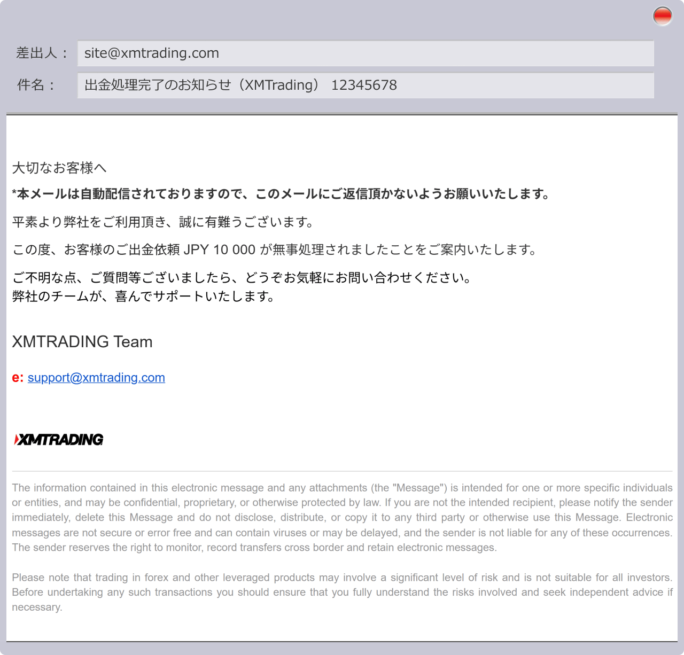Click the red 'e:' icon before the email
This screenshot has width=684, height=655.
(x=18, y=378)
